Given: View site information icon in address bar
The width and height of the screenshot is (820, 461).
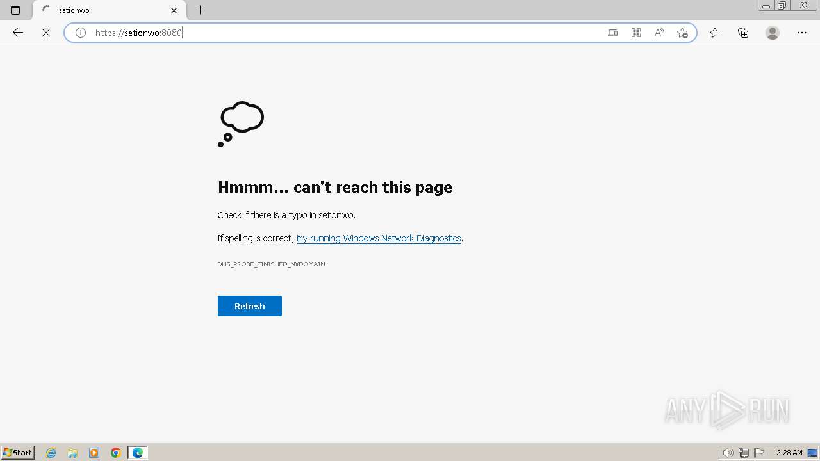Looking at the screenshot, I should point(81,33).
